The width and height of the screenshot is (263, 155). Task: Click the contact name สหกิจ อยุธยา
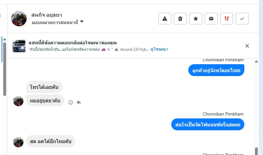[x=47, y=15]
